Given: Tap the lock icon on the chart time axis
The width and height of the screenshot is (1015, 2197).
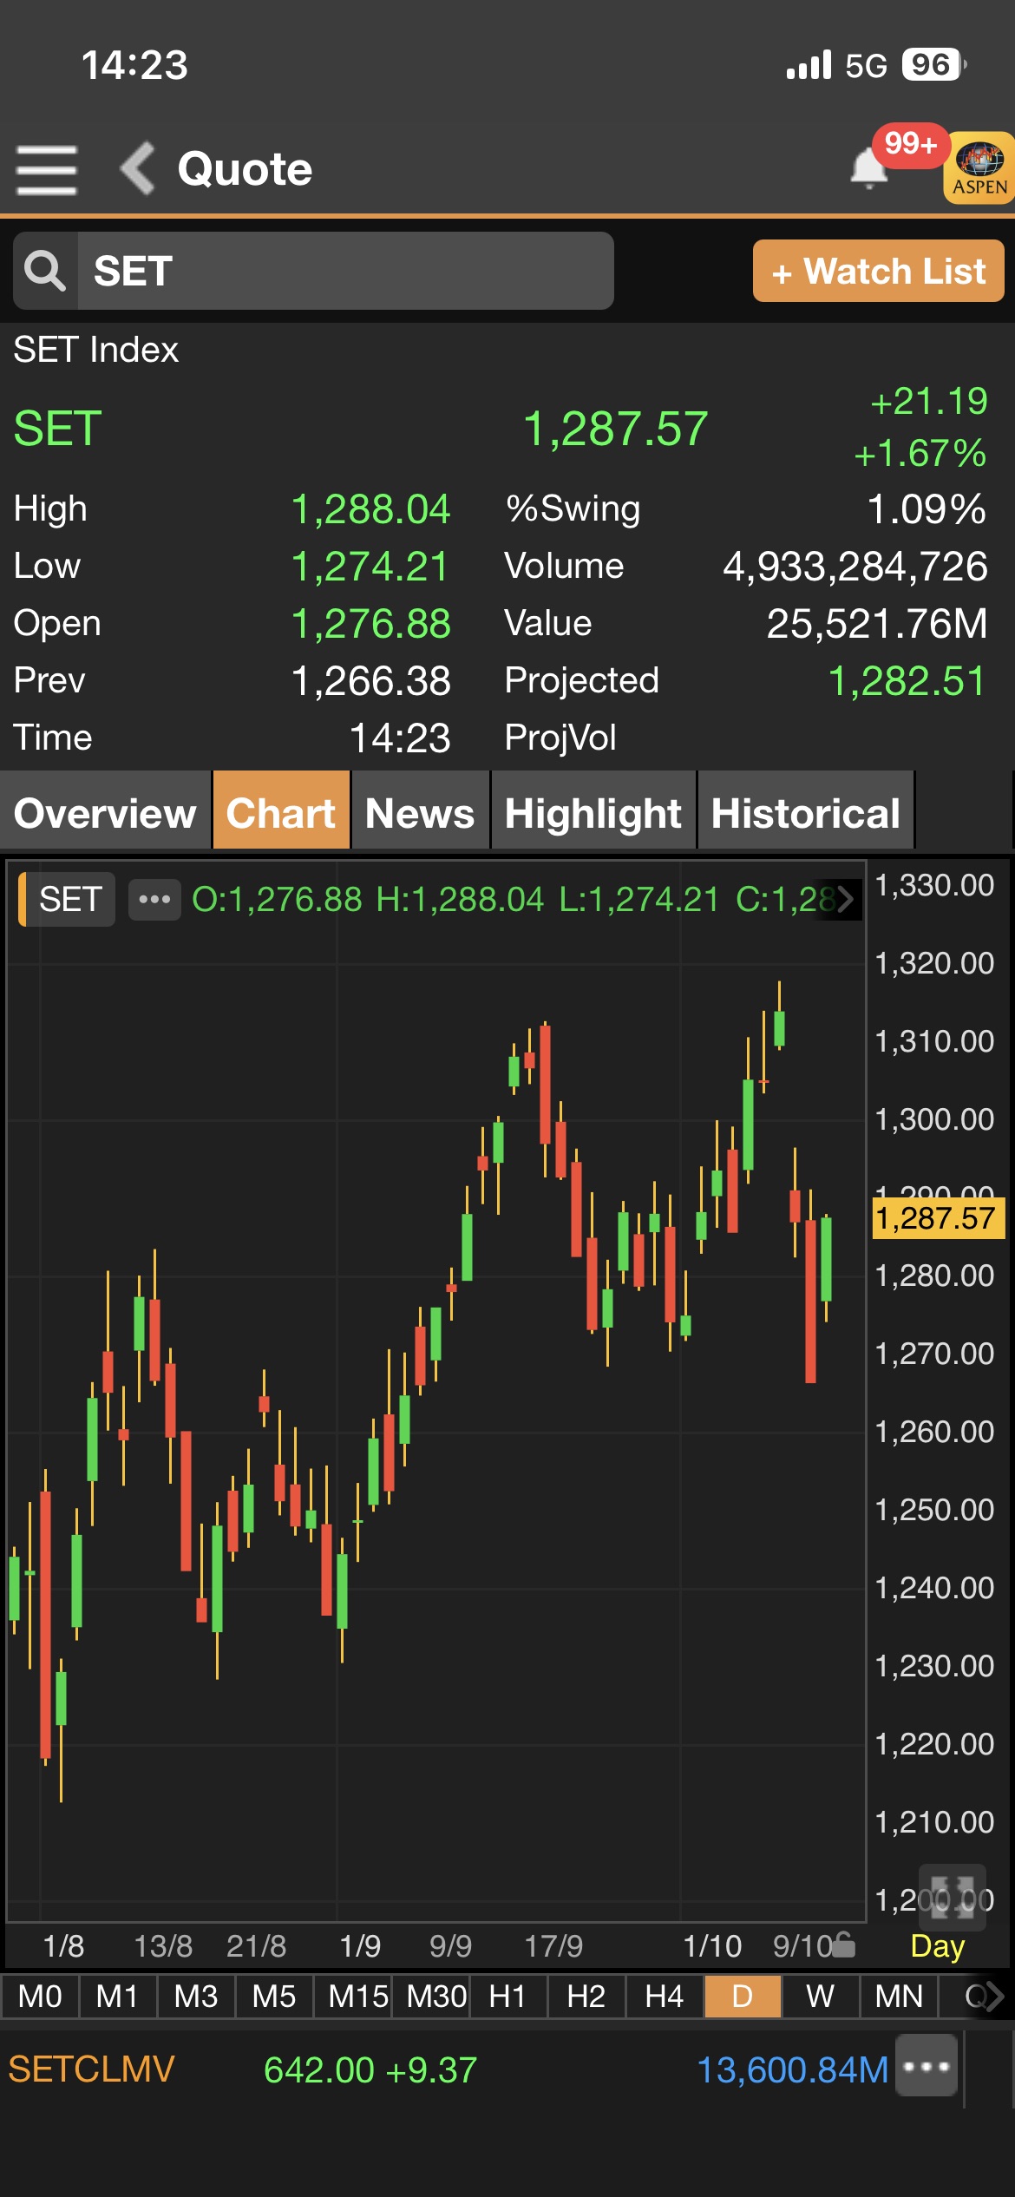Looking at the screenshot, I should 842,1945.
